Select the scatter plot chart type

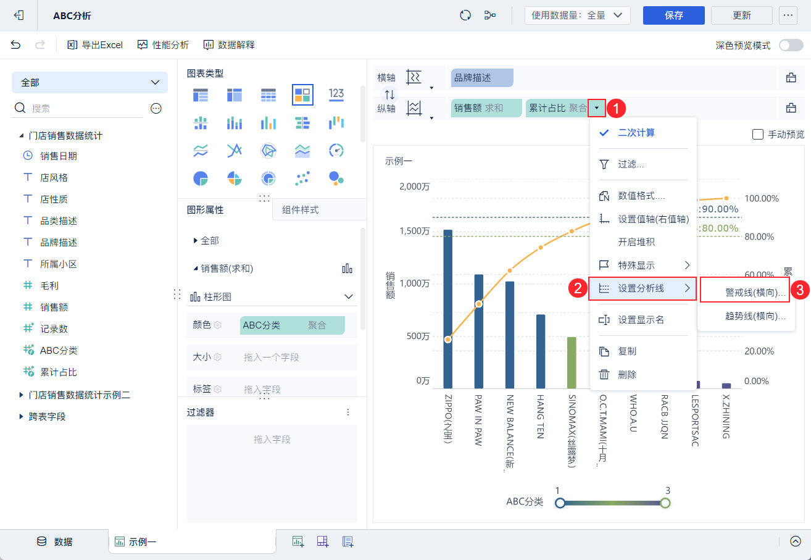[x=302, y=178]
